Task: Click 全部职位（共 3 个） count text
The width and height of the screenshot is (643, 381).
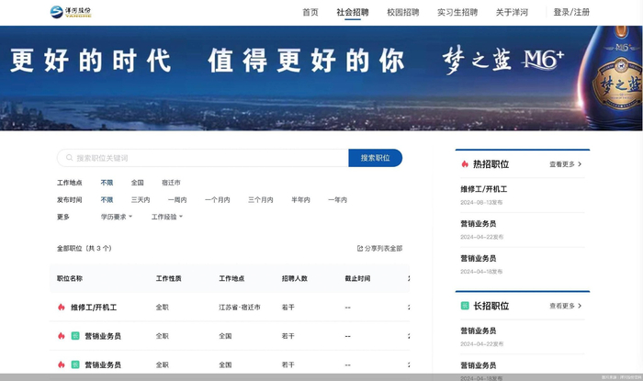Action: point(85,248)
